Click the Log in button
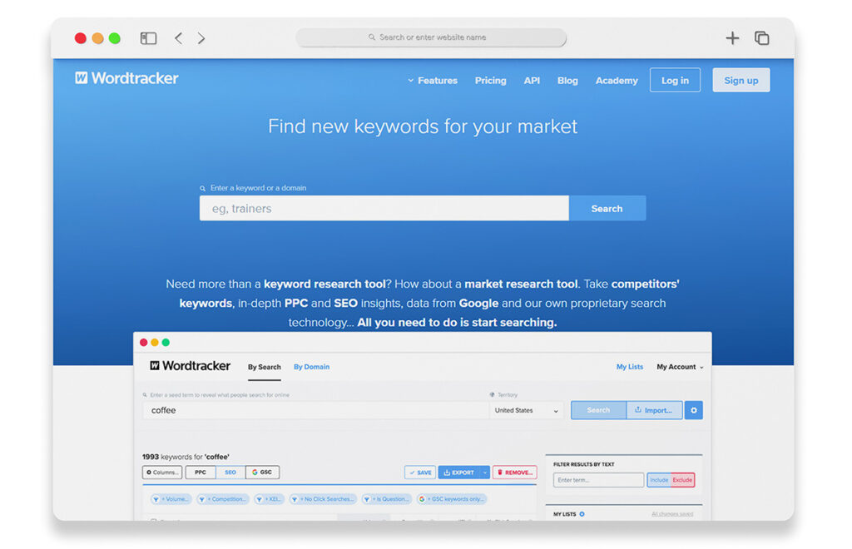The height and width of the screenshot is (549, 852). tap(675, 81)
